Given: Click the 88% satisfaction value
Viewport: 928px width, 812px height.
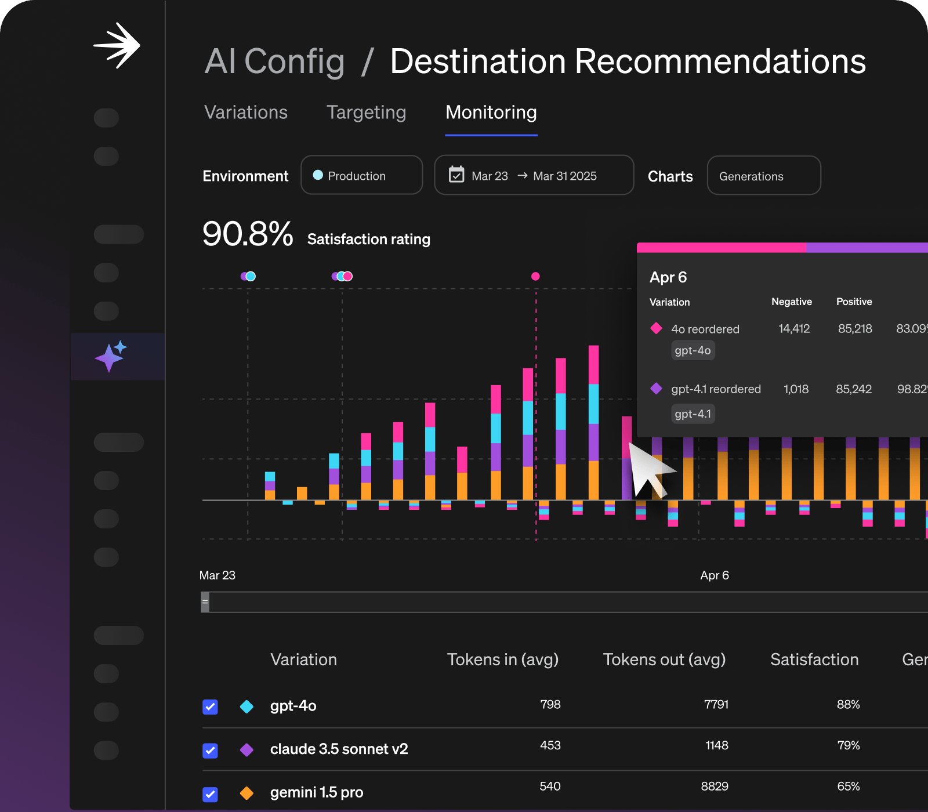Looking at the screenshot, I should (x=848, y=704).
